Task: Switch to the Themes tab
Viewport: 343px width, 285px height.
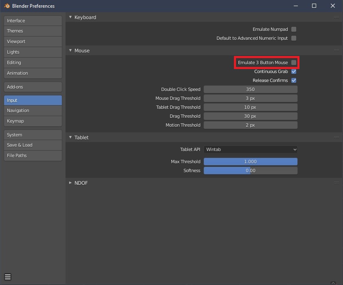Action: coord(33,31)
